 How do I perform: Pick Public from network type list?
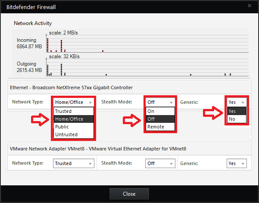(x=74, y=127)
